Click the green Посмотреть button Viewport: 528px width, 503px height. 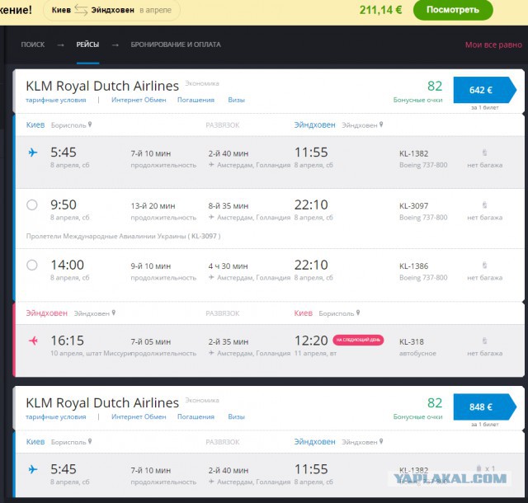tap(453, 10)
